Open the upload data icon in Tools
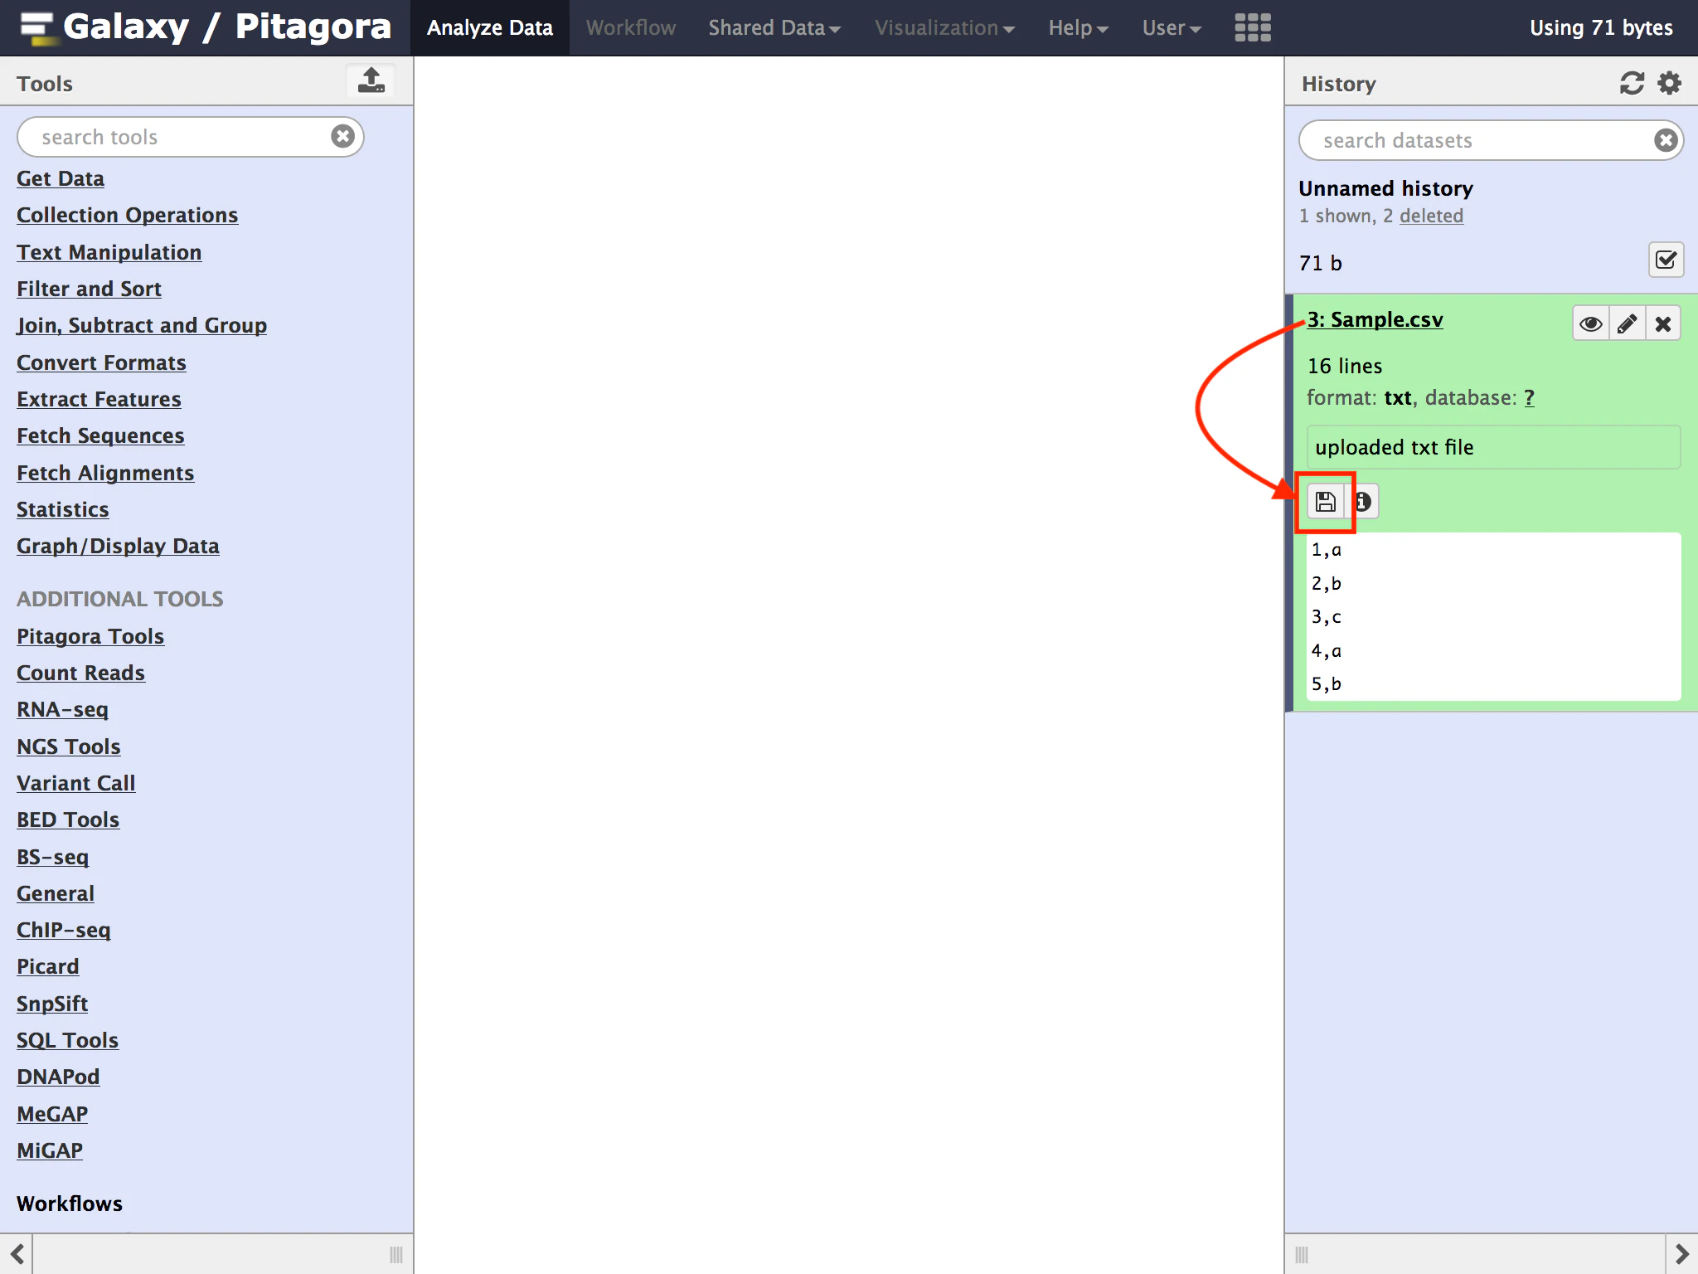 pyautogui.click(x=371, y=81)
